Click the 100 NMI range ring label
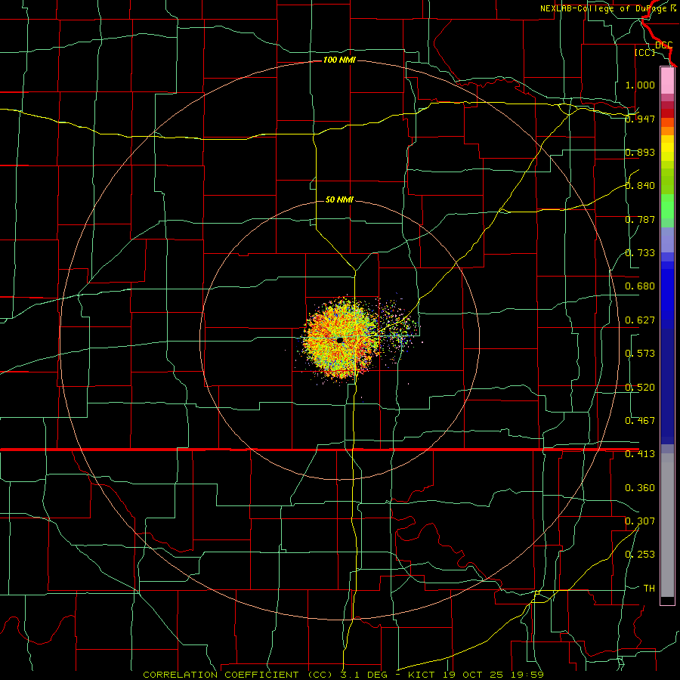This screenshot has width=680, height=680. tap(339, 60)
